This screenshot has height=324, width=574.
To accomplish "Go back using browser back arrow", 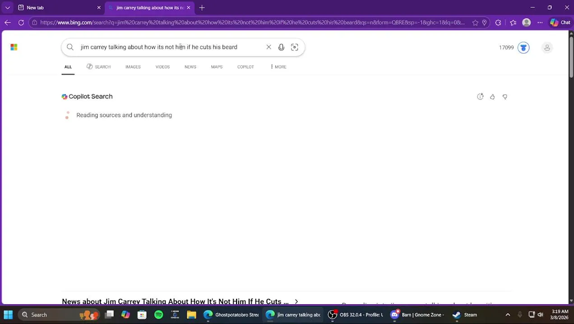I will (8, 22).
